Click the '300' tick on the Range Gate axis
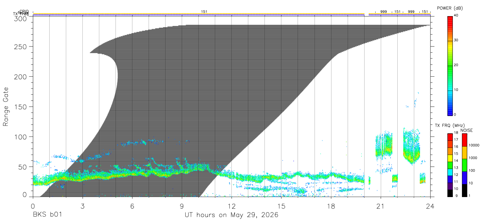Screen dimensions: 484x223 click(20, 18)
